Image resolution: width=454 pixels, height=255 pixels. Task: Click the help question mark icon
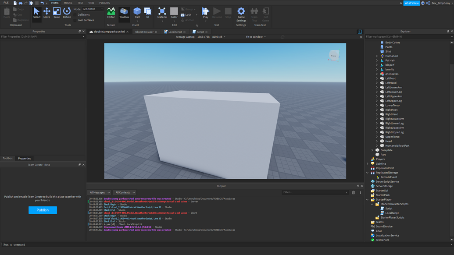pyautogui.click(x=423, y=3)
